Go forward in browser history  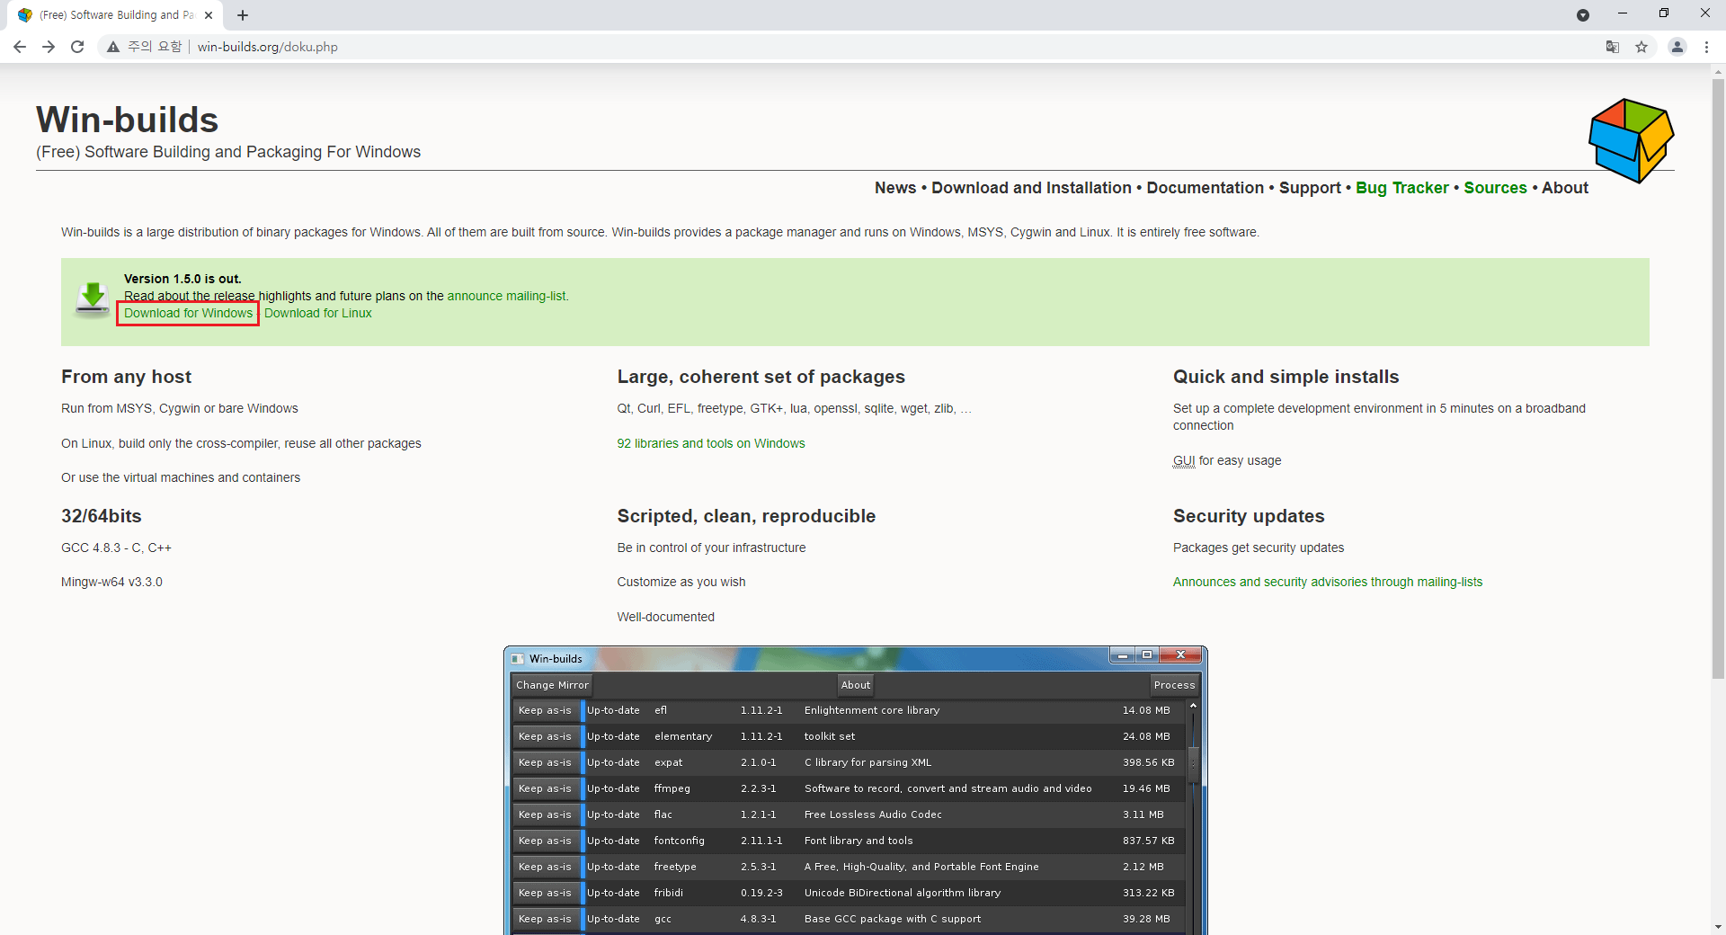click(x=49, y=47)
